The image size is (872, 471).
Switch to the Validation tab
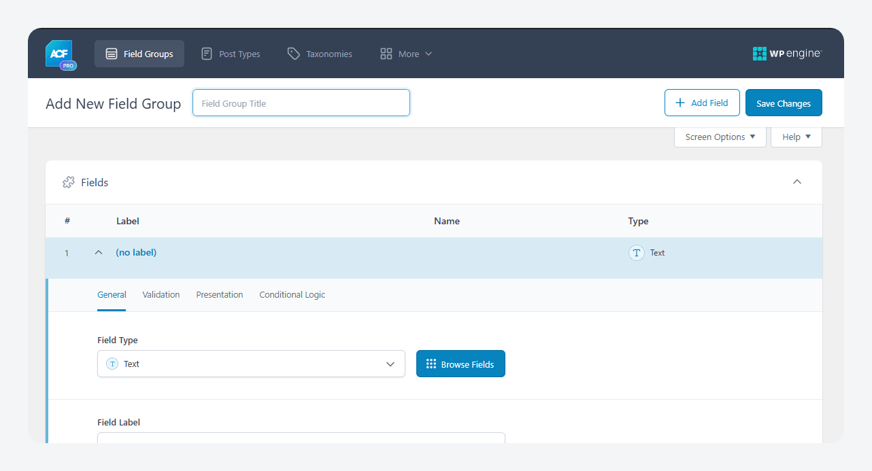[x=161, y=294]
